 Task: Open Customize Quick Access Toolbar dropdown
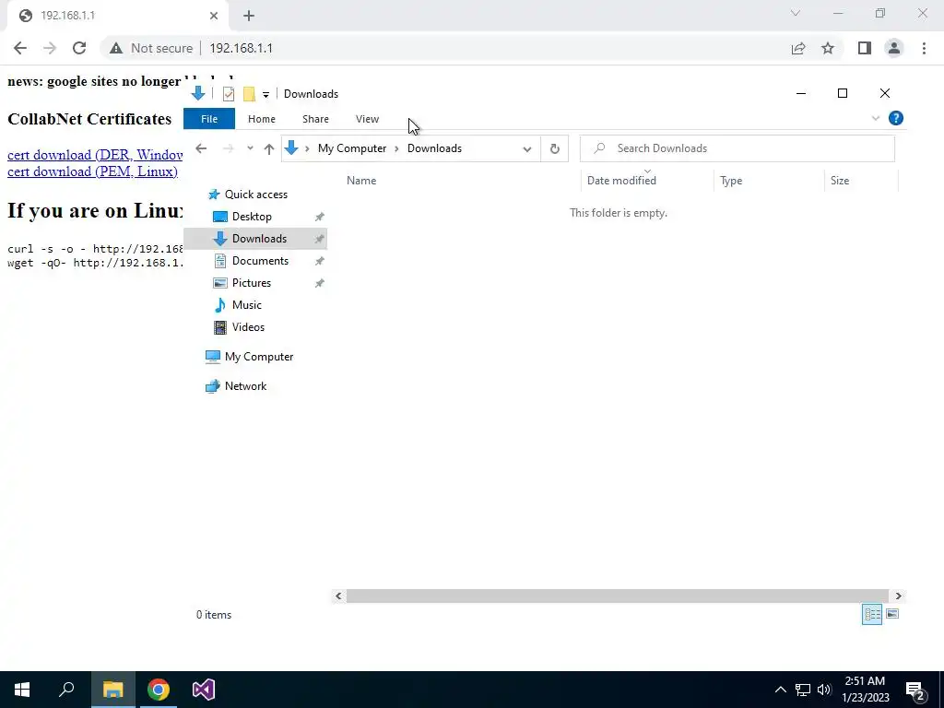[x=265, y=95]
